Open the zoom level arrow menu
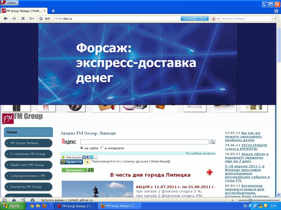281x210 pixels. [233, 200]
